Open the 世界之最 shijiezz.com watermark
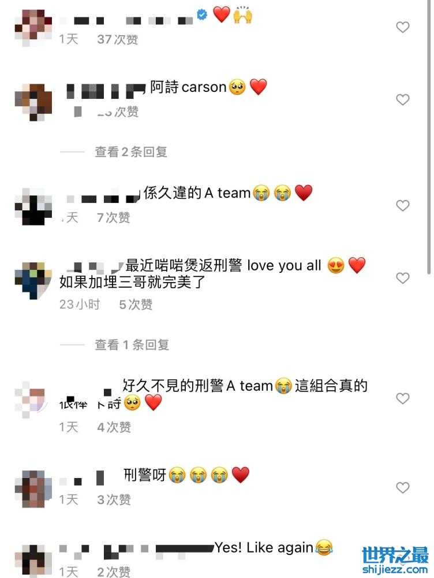 point(395,560)
